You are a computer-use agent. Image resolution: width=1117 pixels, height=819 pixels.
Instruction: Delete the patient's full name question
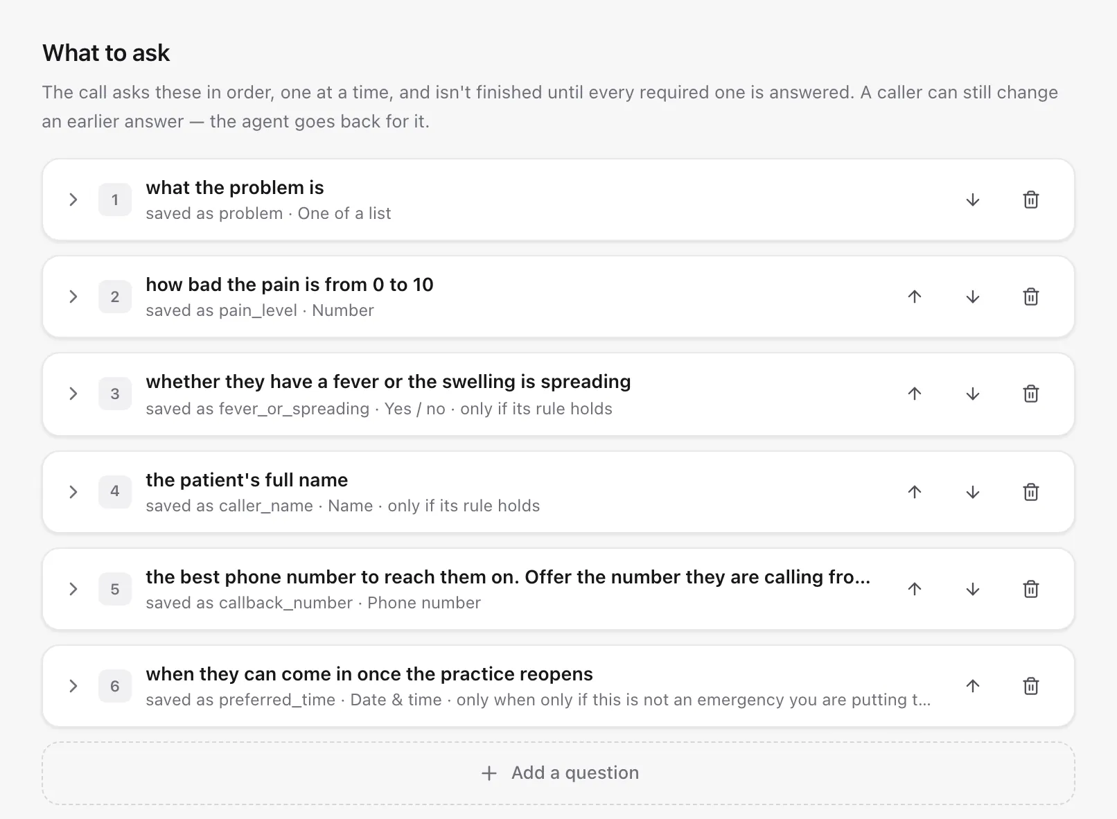pyautogui.click(x=1031, y=492)
